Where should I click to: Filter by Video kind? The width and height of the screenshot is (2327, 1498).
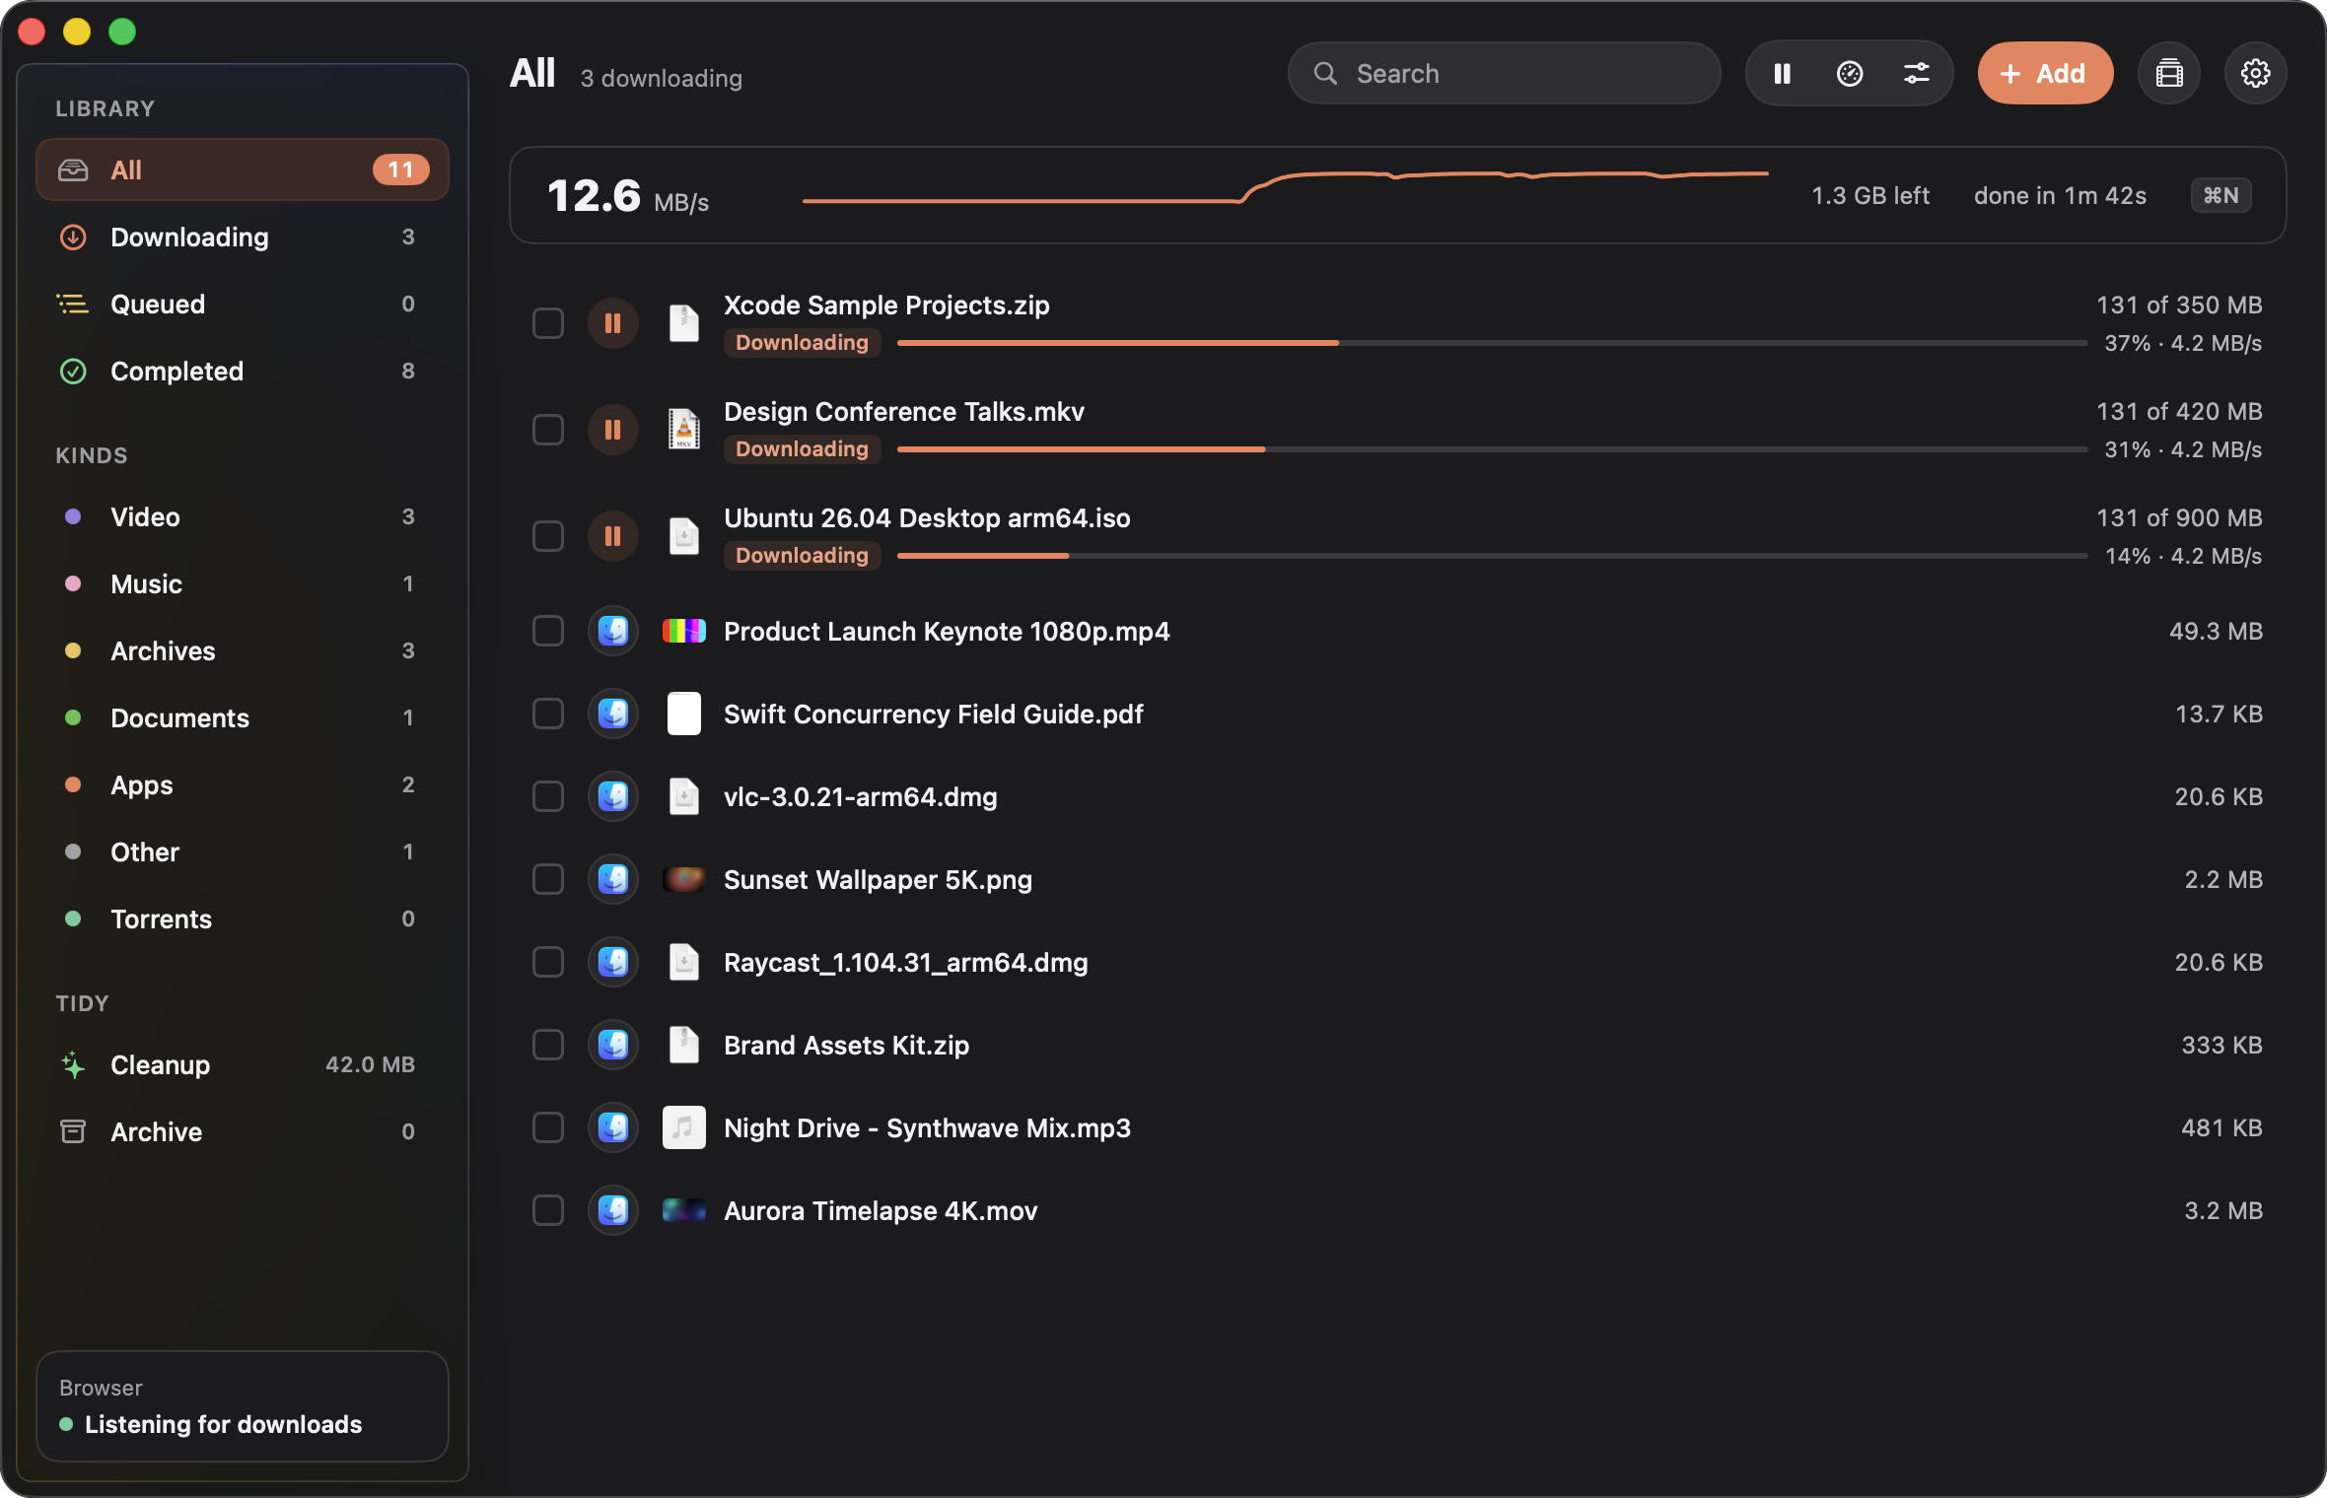[243, 516]
